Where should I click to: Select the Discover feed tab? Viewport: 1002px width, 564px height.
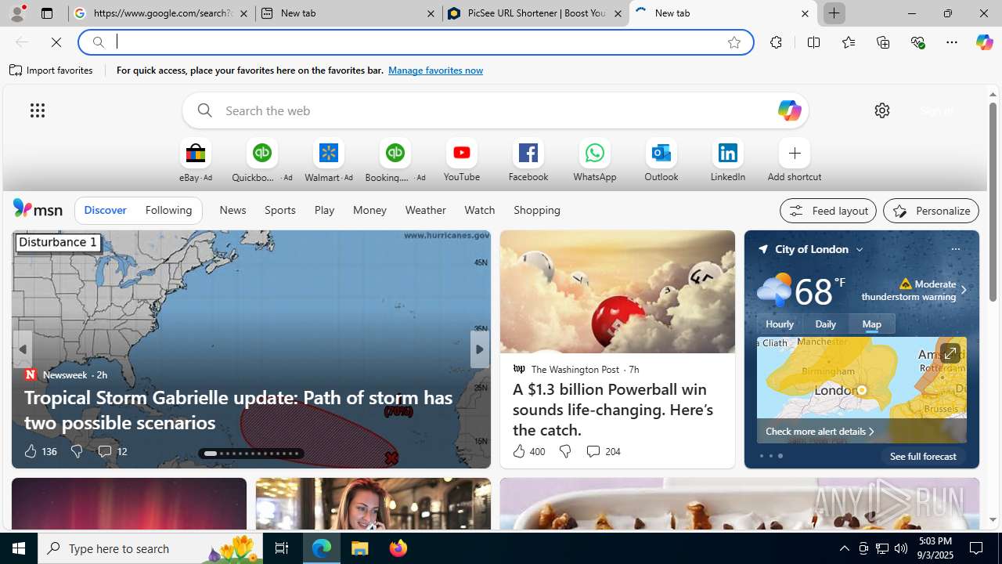[x=105, y=210]
